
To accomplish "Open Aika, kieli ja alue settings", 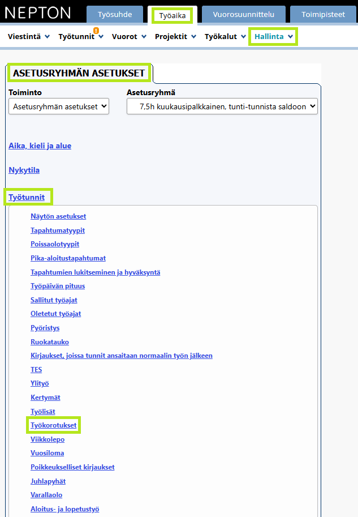I will [40, 146].
